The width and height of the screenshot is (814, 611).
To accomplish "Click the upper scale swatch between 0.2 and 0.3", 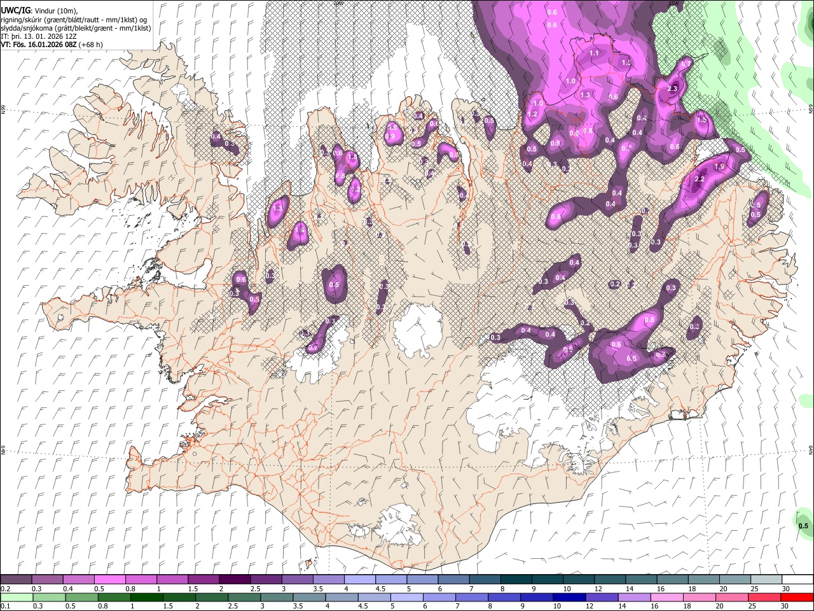I will pos(16,580).
